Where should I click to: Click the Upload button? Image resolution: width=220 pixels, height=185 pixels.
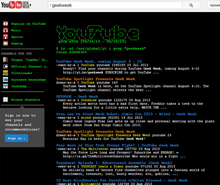[214, 6]
